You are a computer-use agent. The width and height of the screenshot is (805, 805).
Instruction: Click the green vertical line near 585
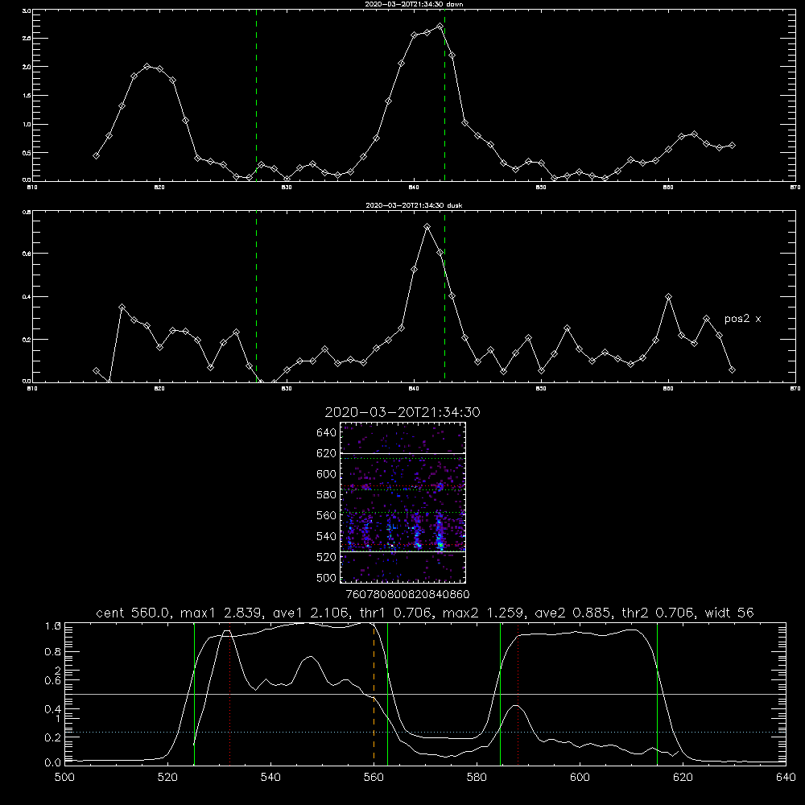tap(500, 693)
